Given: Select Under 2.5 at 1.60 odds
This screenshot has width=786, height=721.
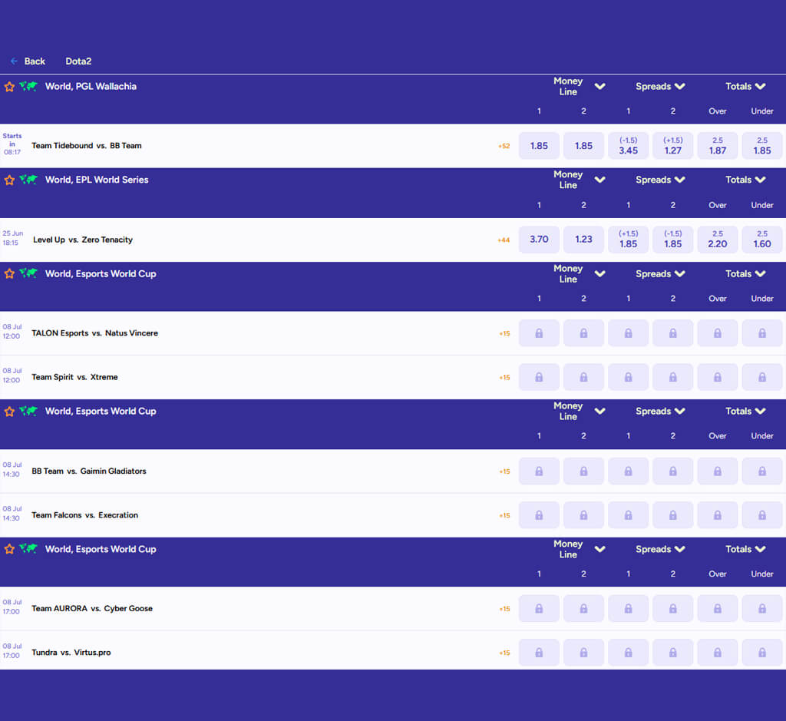Looking at the screenshot, I should [762, 239].
